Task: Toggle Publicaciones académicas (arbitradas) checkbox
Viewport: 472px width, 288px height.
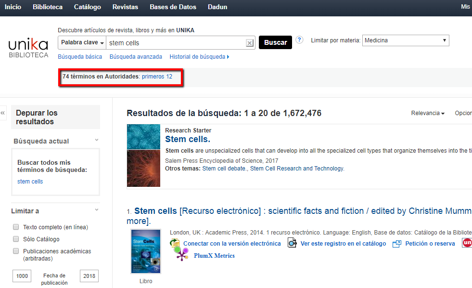Action: (x=16, y=251)
